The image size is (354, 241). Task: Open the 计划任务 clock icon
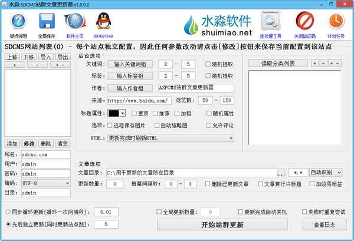click(x=336, y=21)
